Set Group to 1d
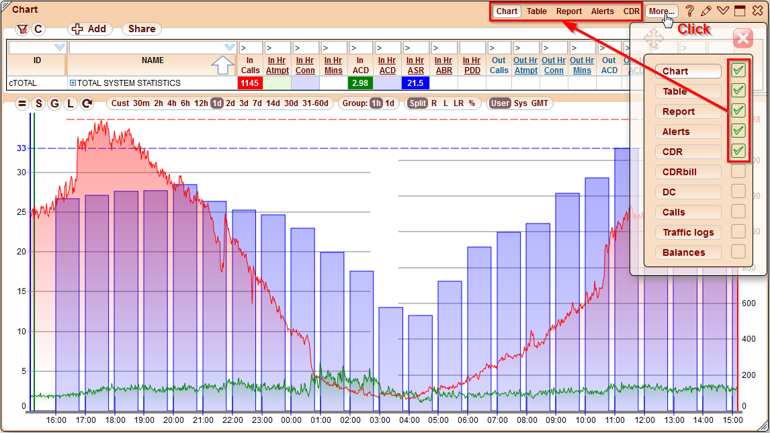Image resolution: width=770 pixels, height=433 pixels. coord(390,103)
